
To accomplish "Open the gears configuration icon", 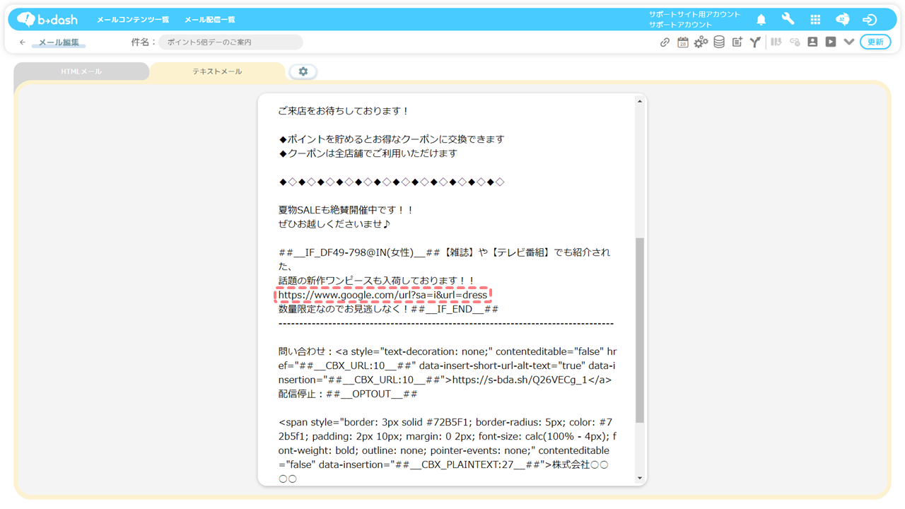I will pos(701,42).
